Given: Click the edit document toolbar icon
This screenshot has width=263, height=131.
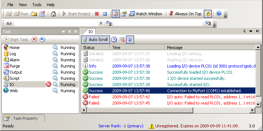Looking at the screenshot, I should tap(42, 14).
